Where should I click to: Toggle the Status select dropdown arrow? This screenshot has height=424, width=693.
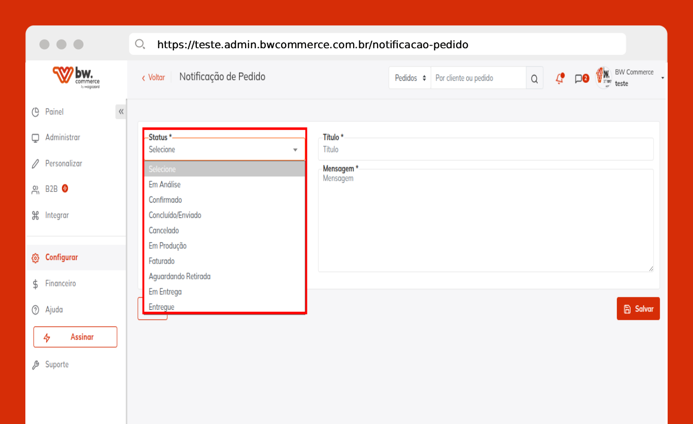[295, 150]
